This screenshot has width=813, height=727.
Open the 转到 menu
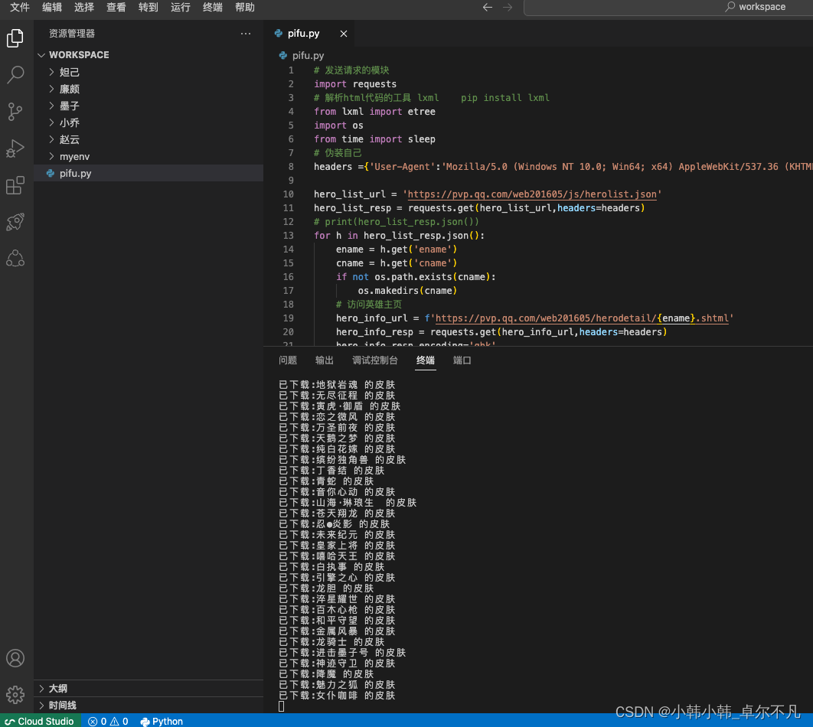tap(149, 7)
